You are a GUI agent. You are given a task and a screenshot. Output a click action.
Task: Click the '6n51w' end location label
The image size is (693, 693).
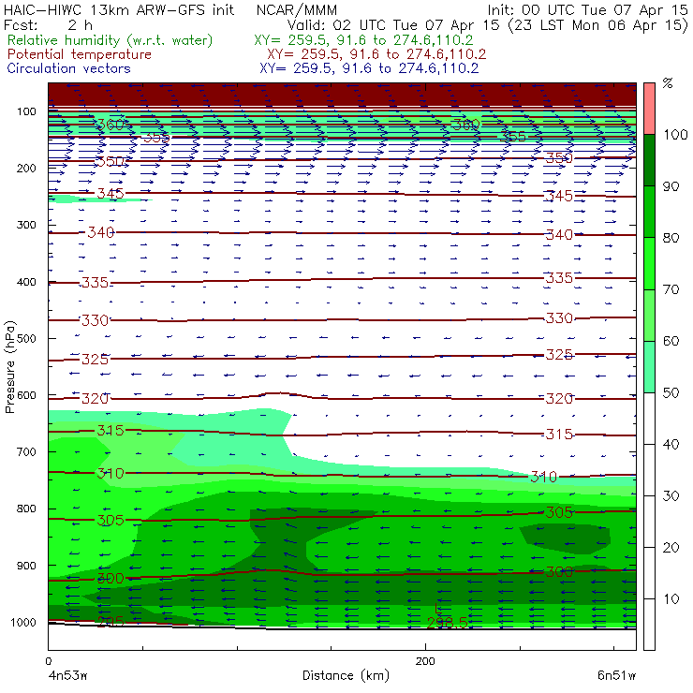coord(616,676)
